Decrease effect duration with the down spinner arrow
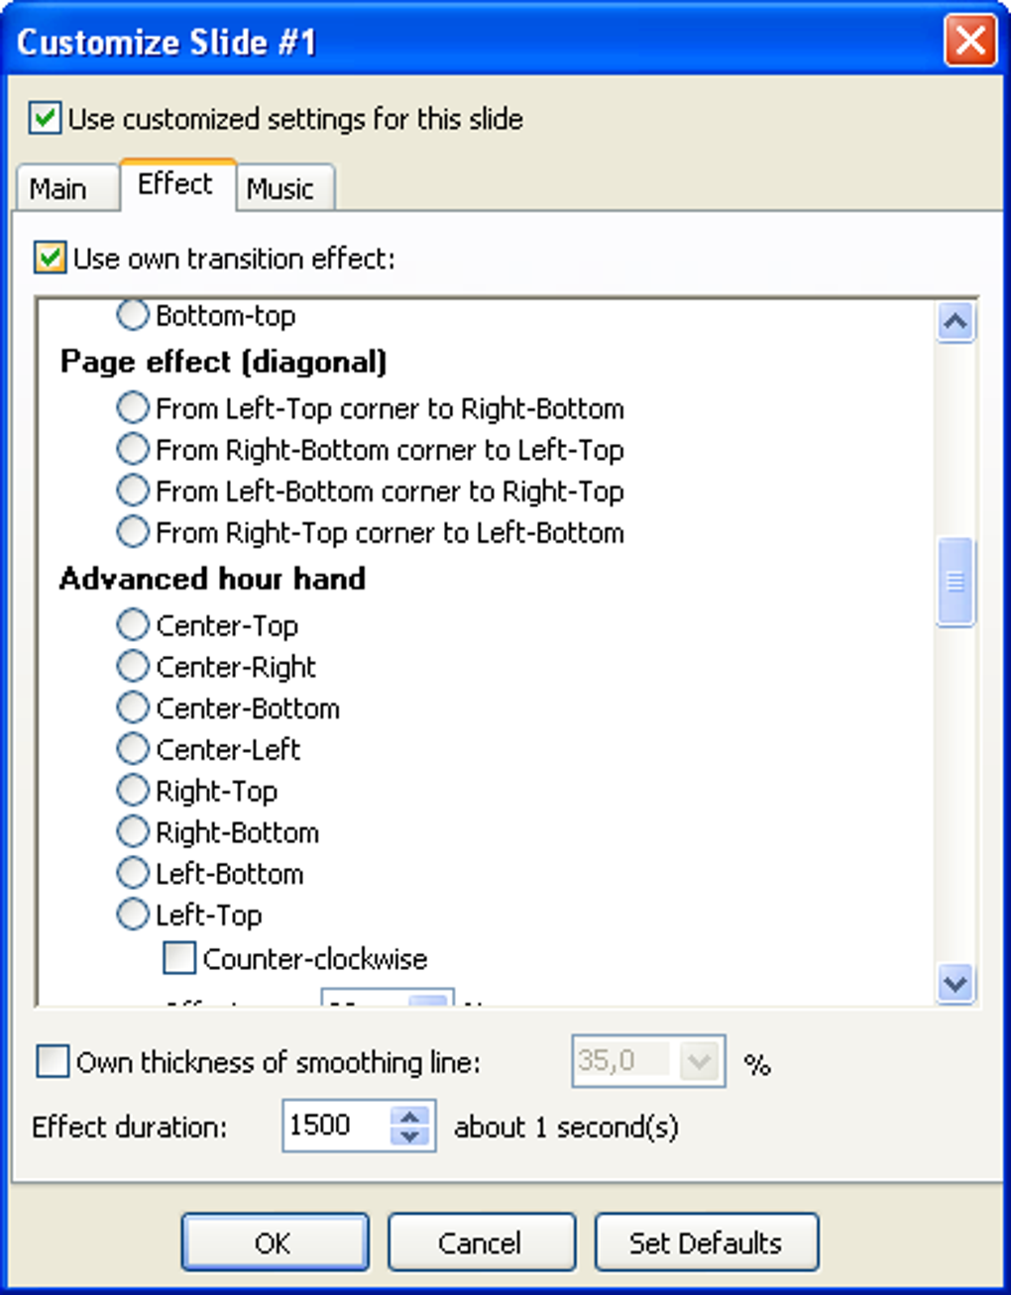 410,1136
